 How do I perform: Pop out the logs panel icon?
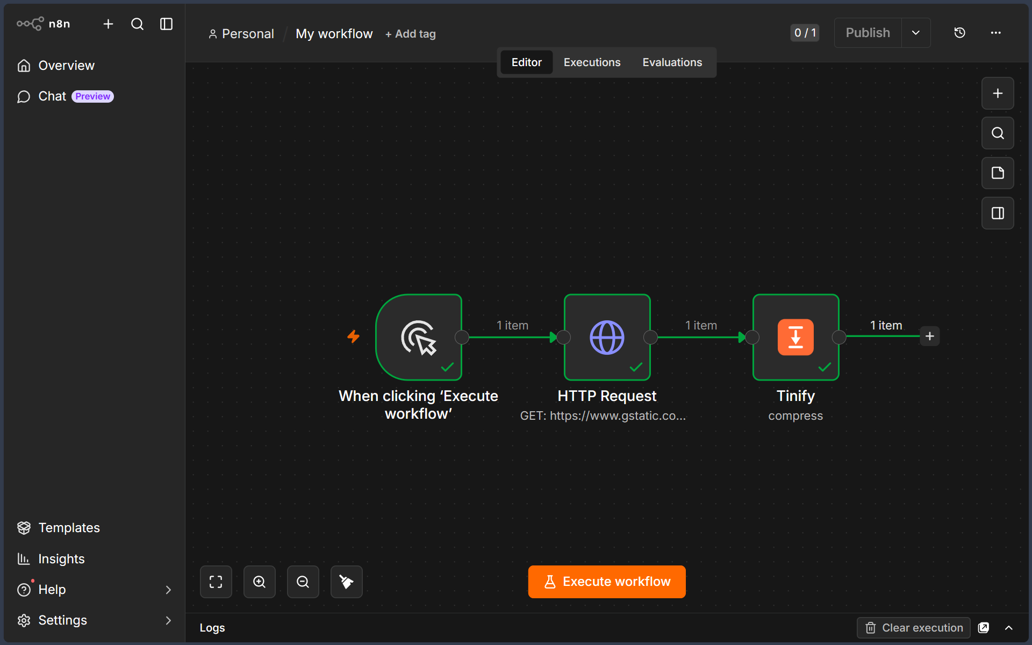point(984,628)
